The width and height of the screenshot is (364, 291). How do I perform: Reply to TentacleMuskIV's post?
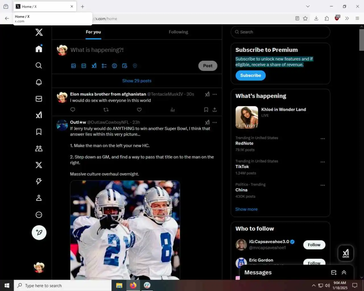(x=73, y=110)
